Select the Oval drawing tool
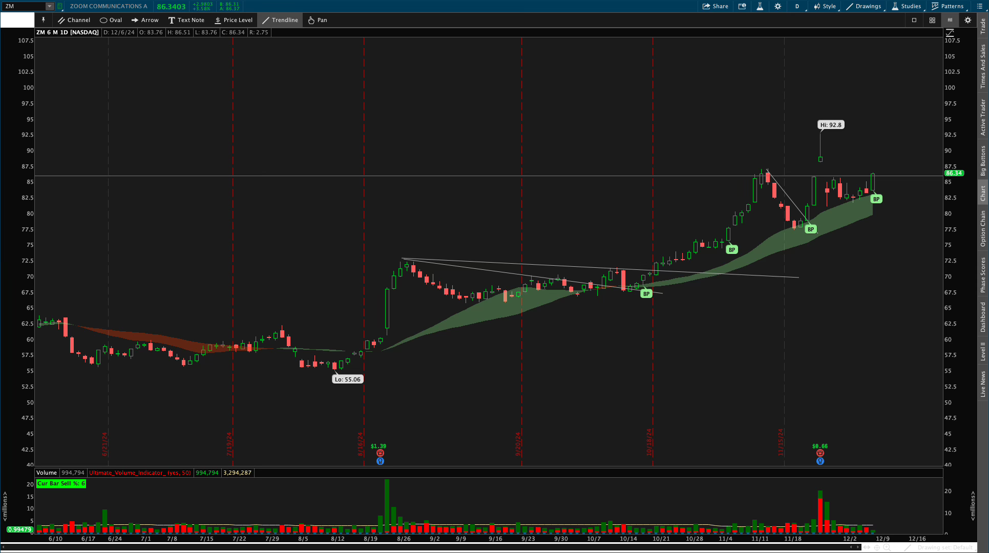Viewport: 989px width, 553px height. pyautogui.click(x=111, y=20)
